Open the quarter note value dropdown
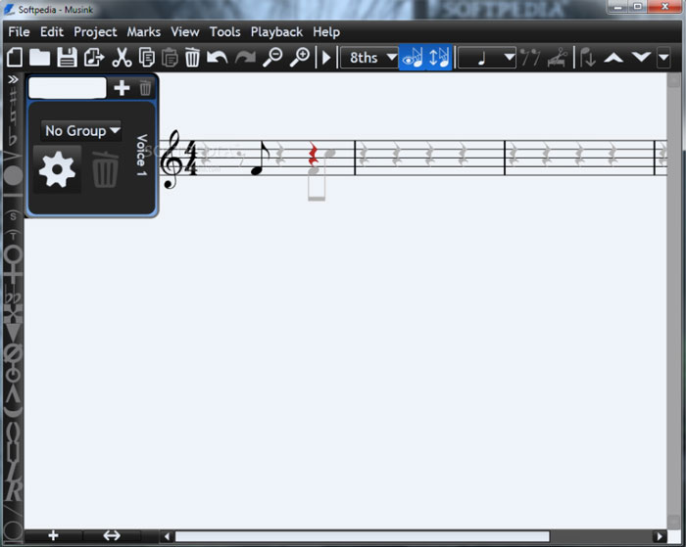The height and width of the screenshot is (547, 686). (x=487, y=58)
